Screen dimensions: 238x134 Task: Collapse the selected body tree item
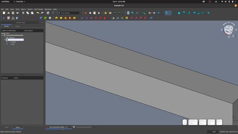[4, 40]
